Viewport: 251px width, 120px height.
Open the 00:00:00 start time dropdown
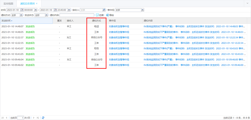click(x=36, y=10)
